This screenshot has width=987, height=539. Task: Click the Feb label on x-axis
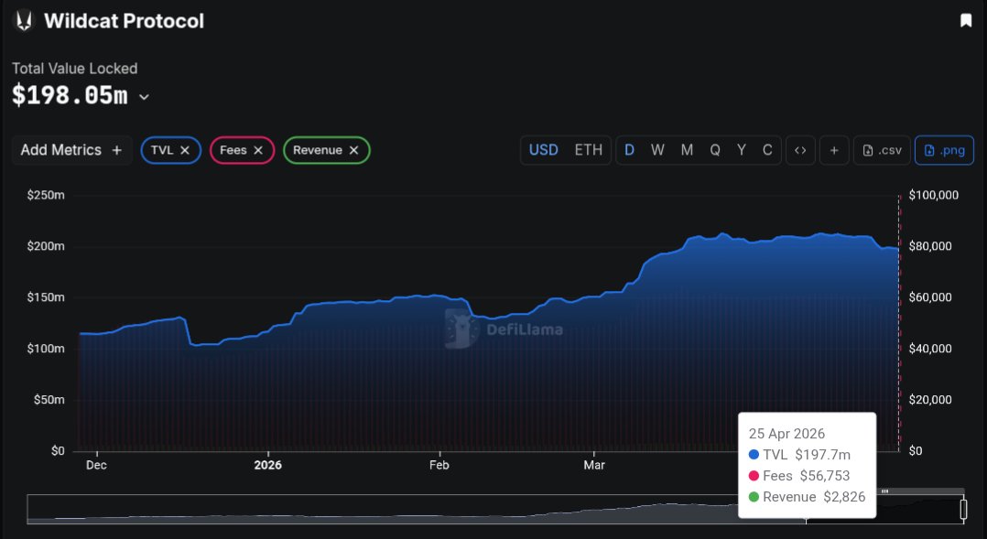point(439,465)
